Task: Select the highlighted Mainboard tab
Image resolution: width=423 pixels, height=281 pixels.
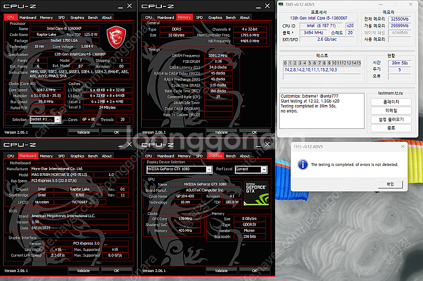Action: pyautogui.click(x=27, y=156)
